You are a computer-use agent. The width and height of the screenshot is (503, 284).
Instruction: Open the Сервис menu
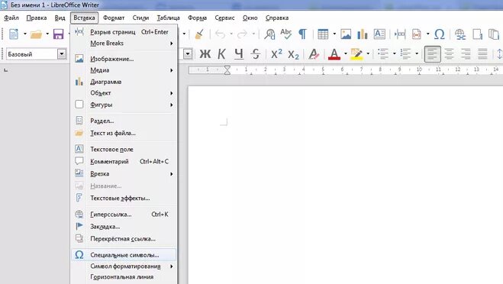[x=224, y=18]
